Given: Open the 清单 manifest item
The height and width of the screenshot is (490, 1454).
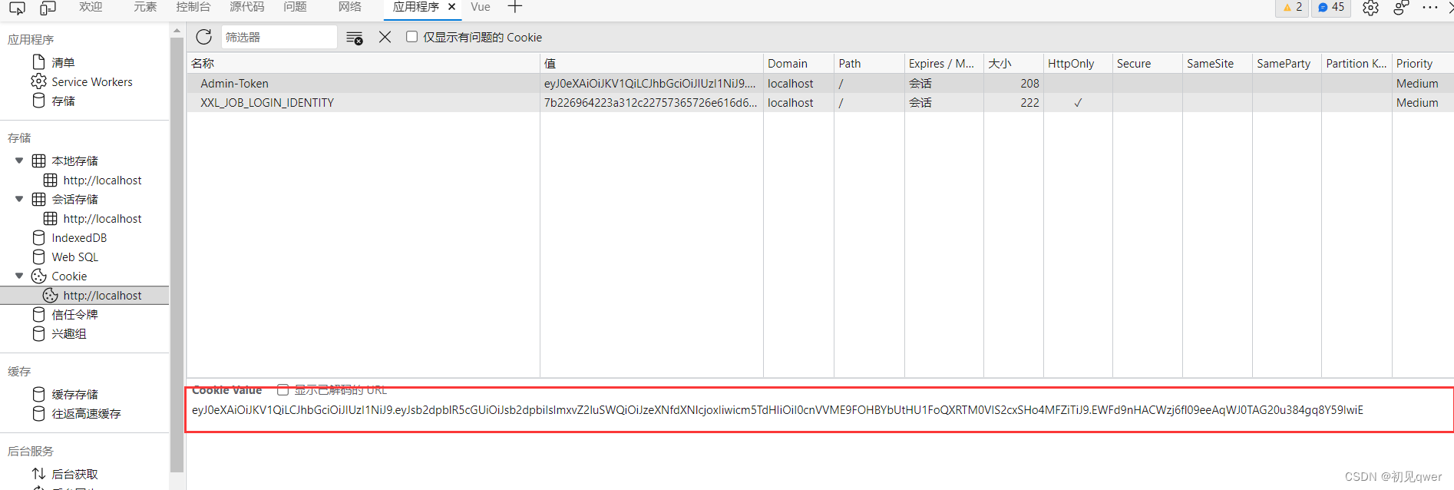Looking at the screenshot, I should click(x=63, y=62).
